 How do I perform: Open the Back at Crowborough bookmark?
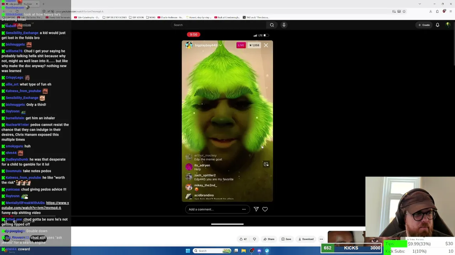click(227, 17)
